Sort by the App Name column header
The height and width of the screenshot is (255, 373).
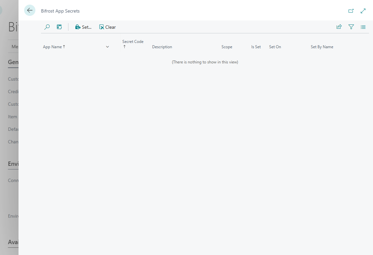(x=54, y=47)
